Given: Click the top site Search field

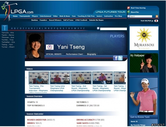Looking at the screenshot, I should click(x=141, y=16).
